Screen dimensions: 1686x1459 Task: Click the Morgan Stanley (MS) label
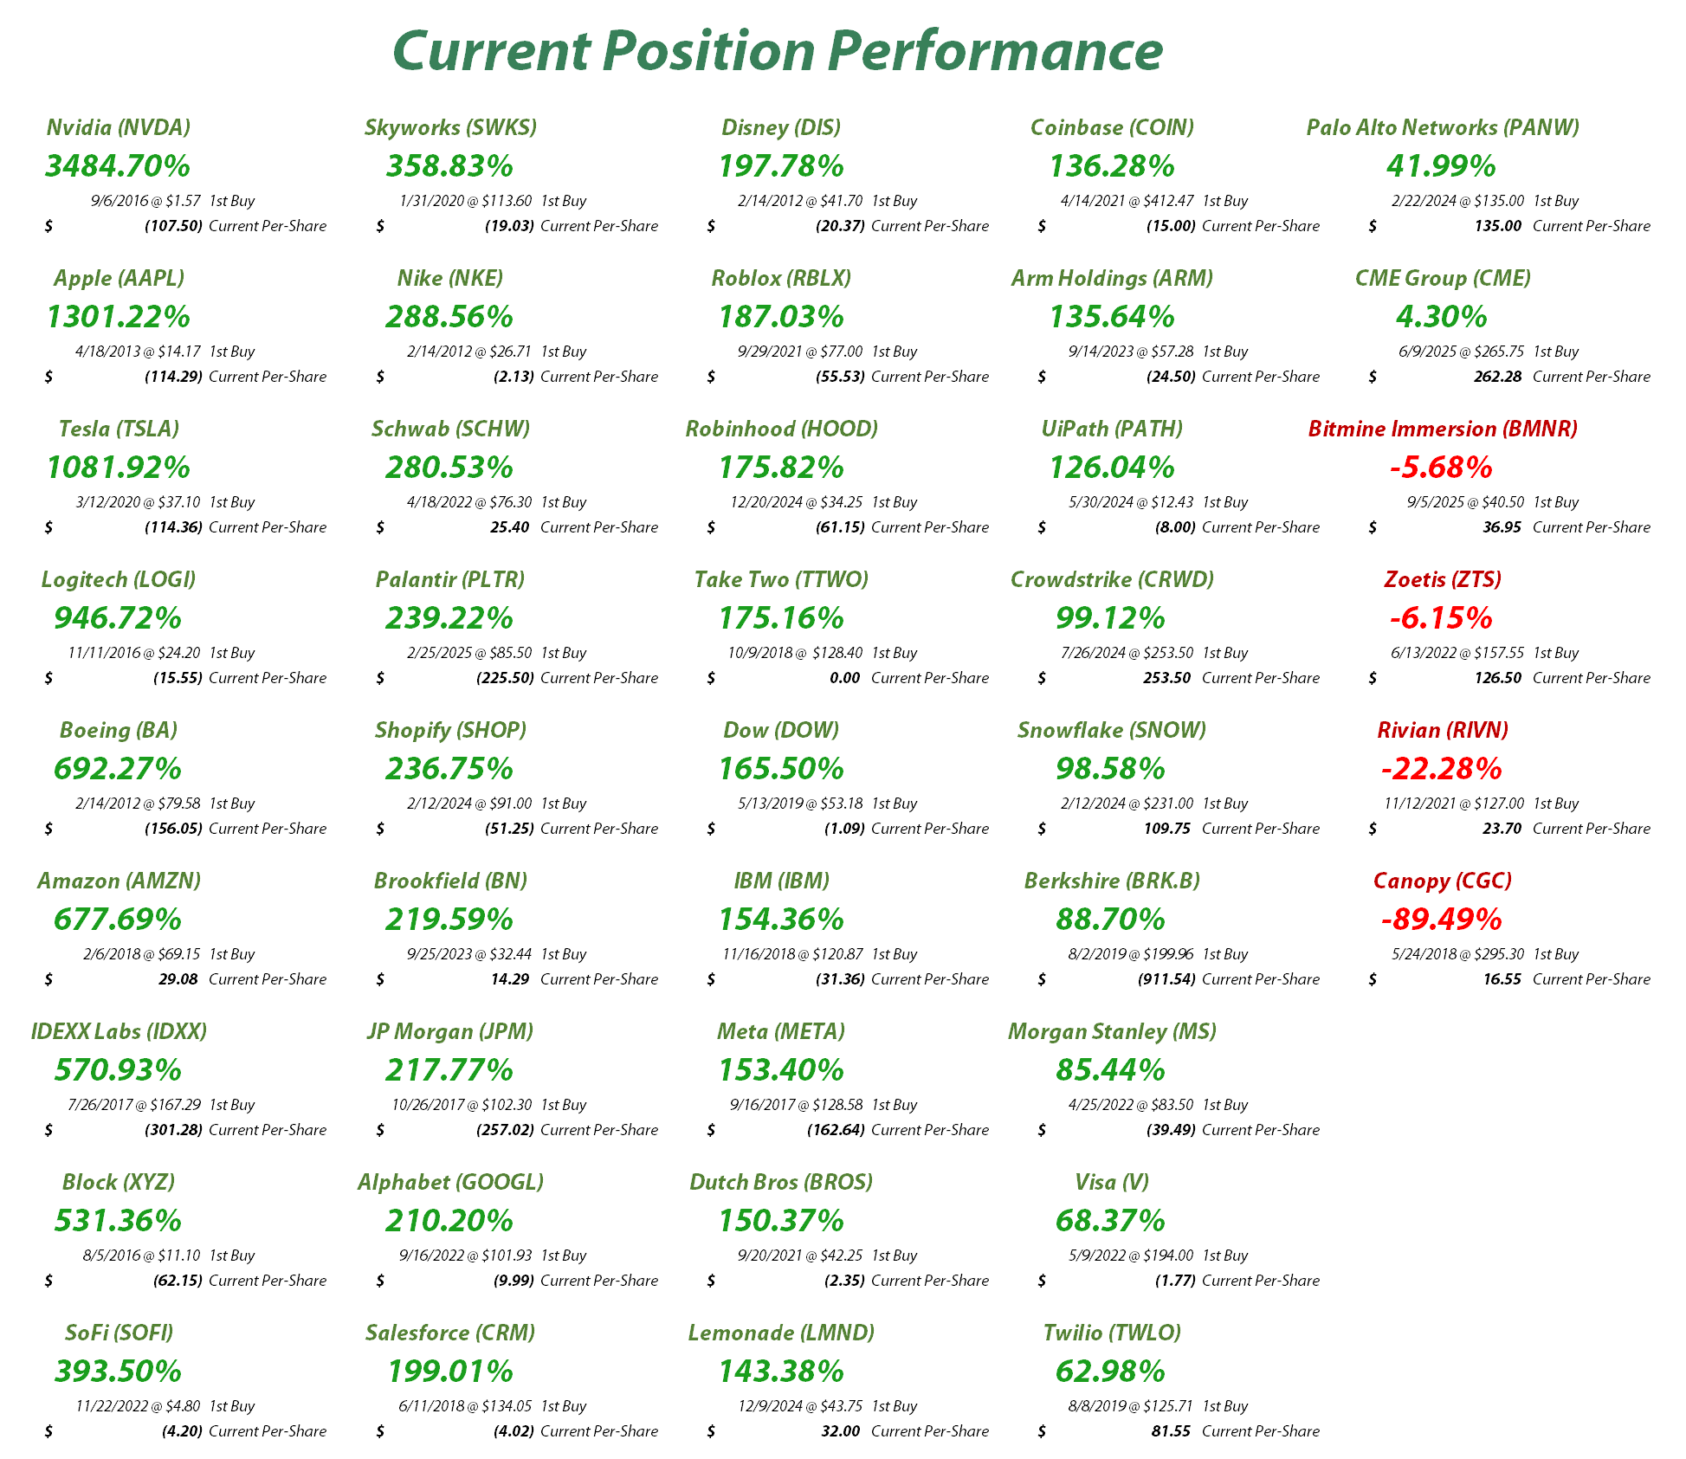1112,1031
